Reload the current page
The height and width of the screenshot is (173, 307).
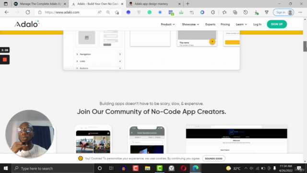click(28, 12)
